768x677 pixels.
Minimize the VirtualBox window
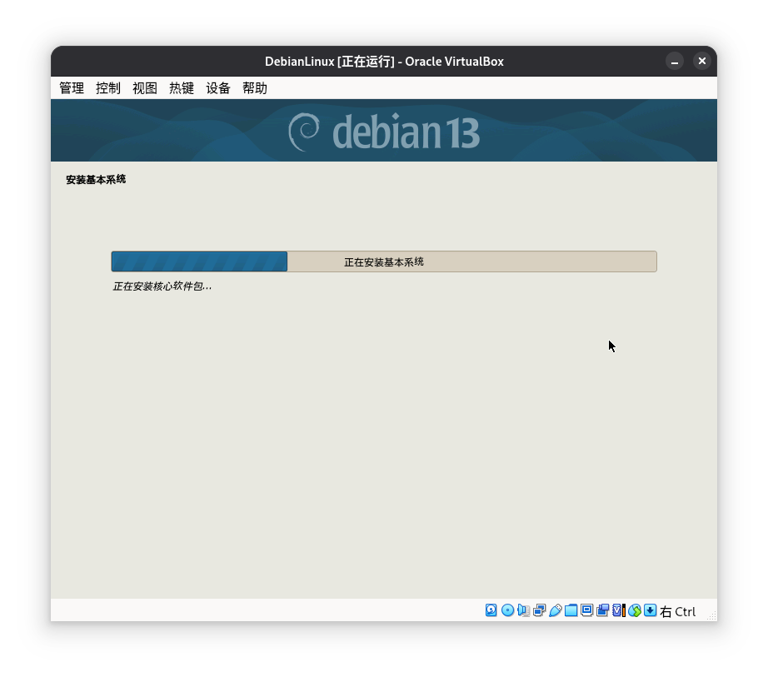(675, 61)
